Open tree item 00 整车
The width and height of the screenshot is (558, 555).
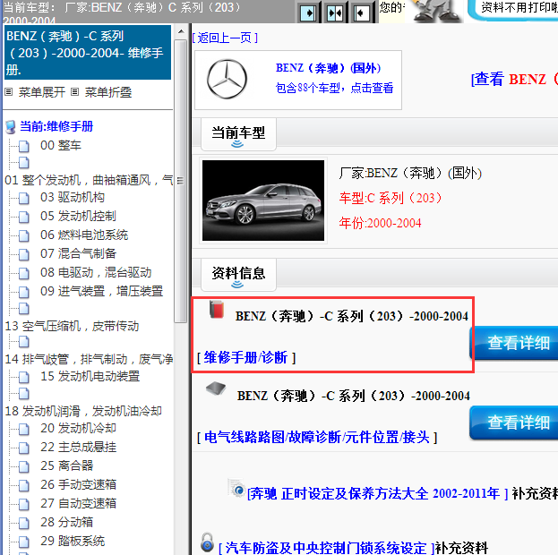coord(61,146)
